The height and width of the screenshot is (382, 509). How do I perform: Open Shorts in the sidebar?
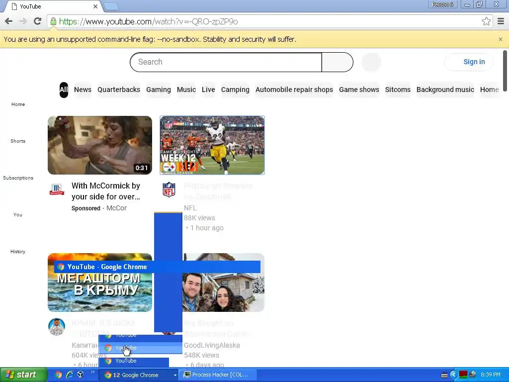pyautogui.click(x=18, y=141)
